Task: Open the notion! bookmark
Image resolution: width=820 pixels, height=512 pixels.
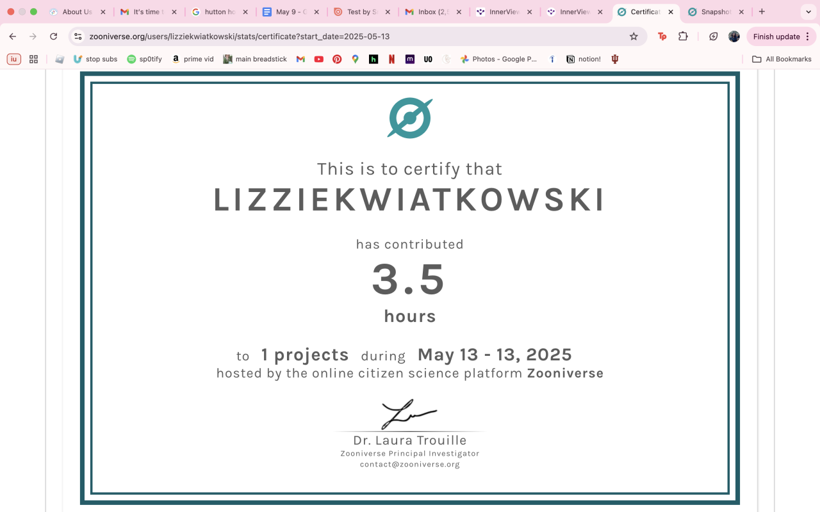Action: point(584,59)
